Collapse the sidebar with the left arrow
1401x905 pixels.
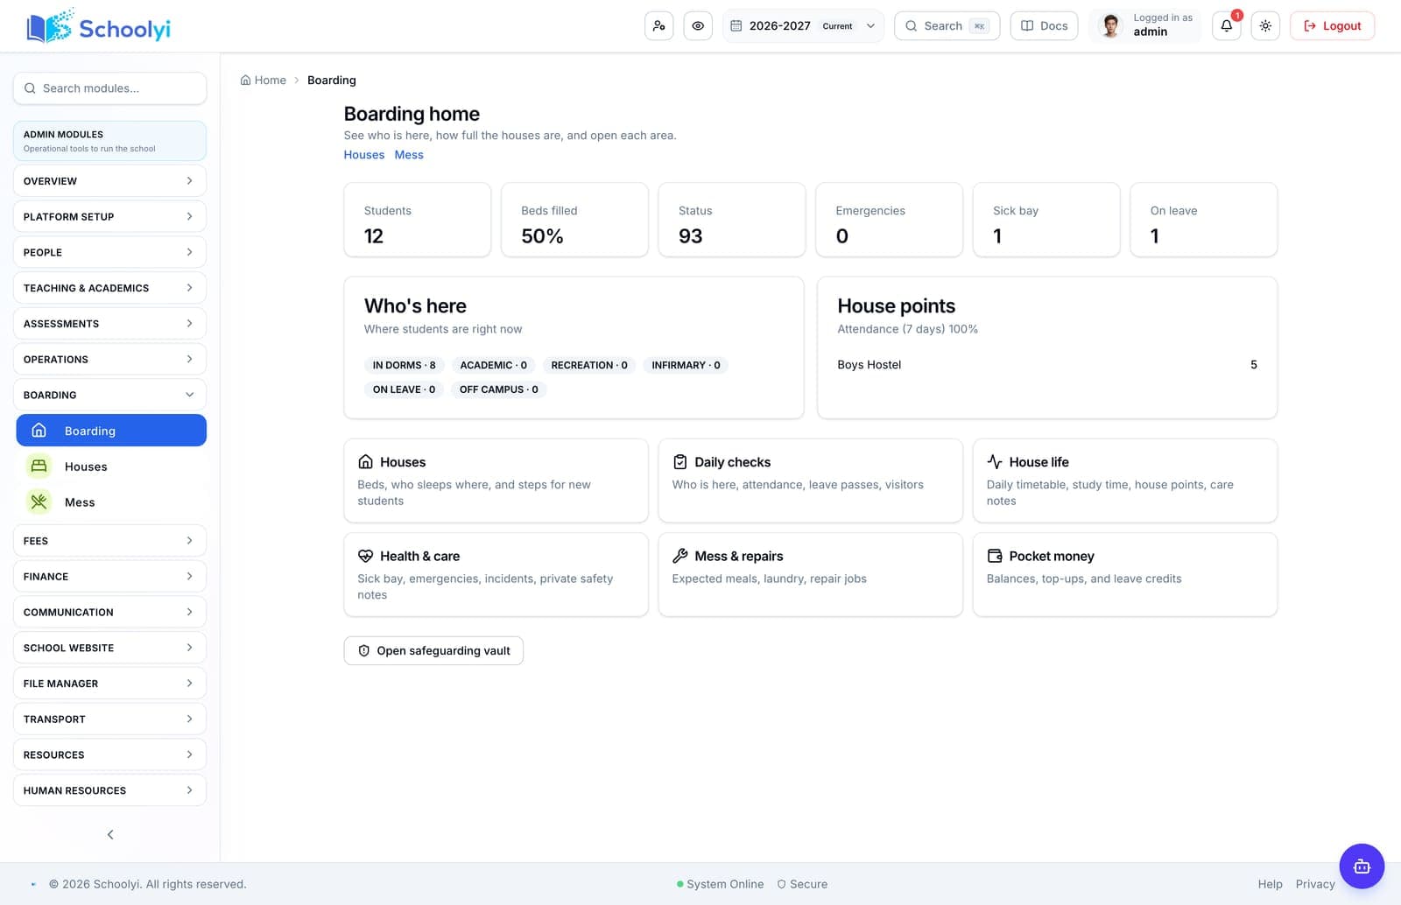(x=110, y=834)
